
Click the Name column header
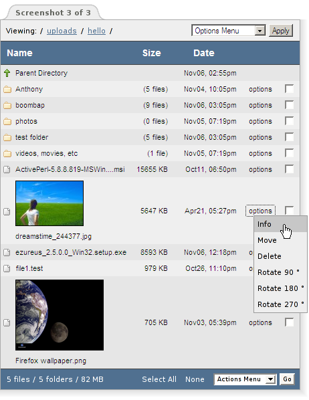point(19,53)
